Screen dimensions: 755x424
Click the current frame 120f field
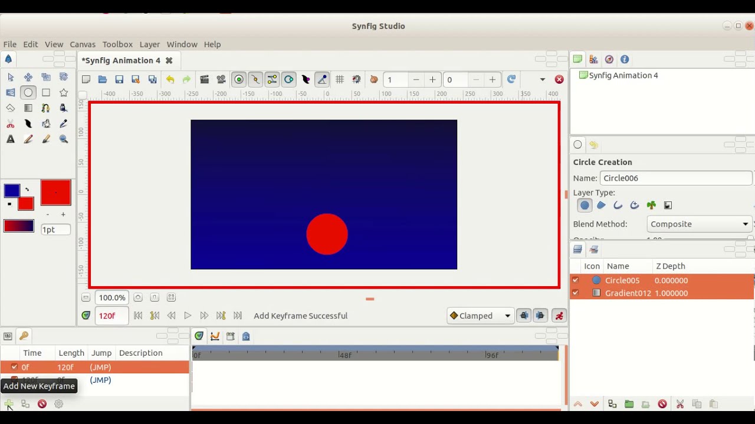point(111,316)
